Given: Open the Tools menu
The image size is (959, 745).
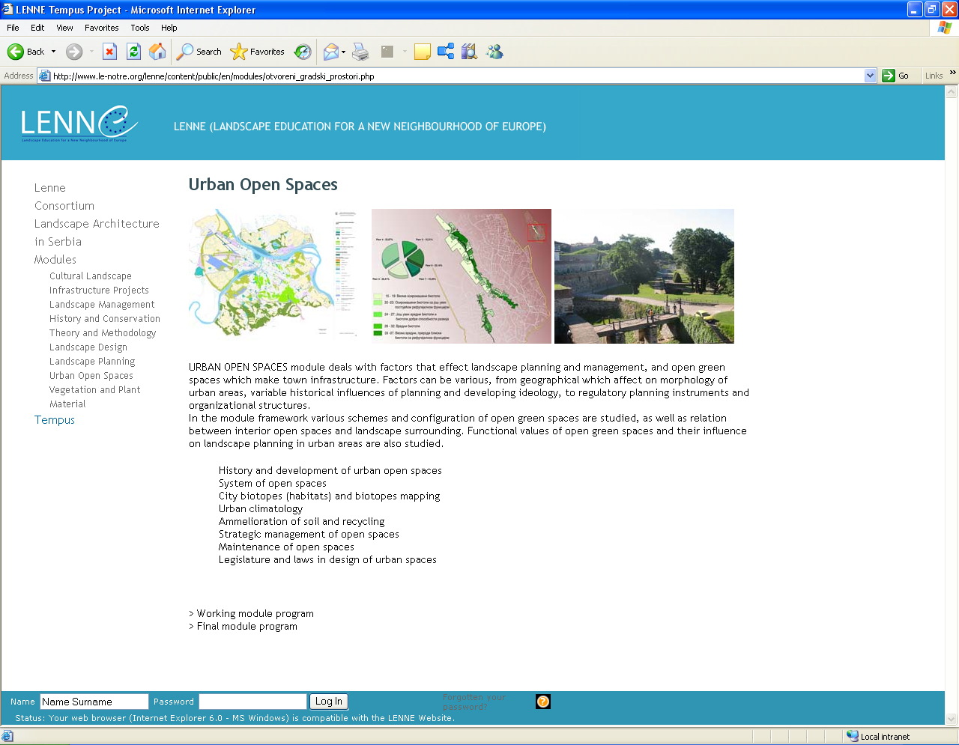Looking at the screenshot, I should (x=140, y=28).
